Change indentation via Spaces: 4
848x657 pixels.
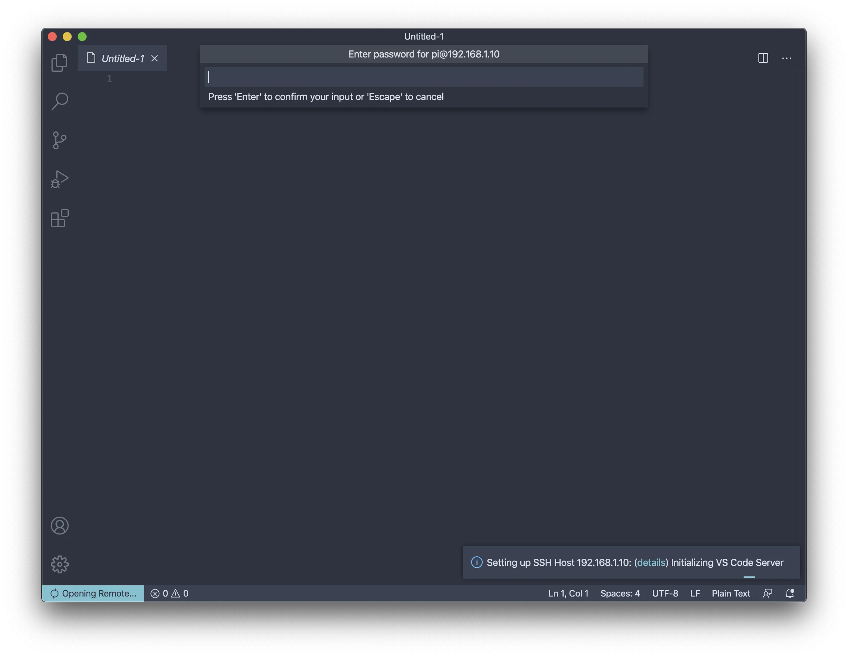[x=620, y=593]
